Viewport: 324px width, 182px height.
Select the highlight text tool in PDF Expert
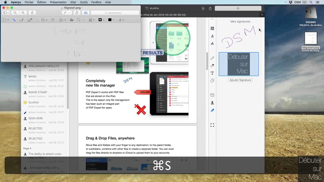[212, 29]
